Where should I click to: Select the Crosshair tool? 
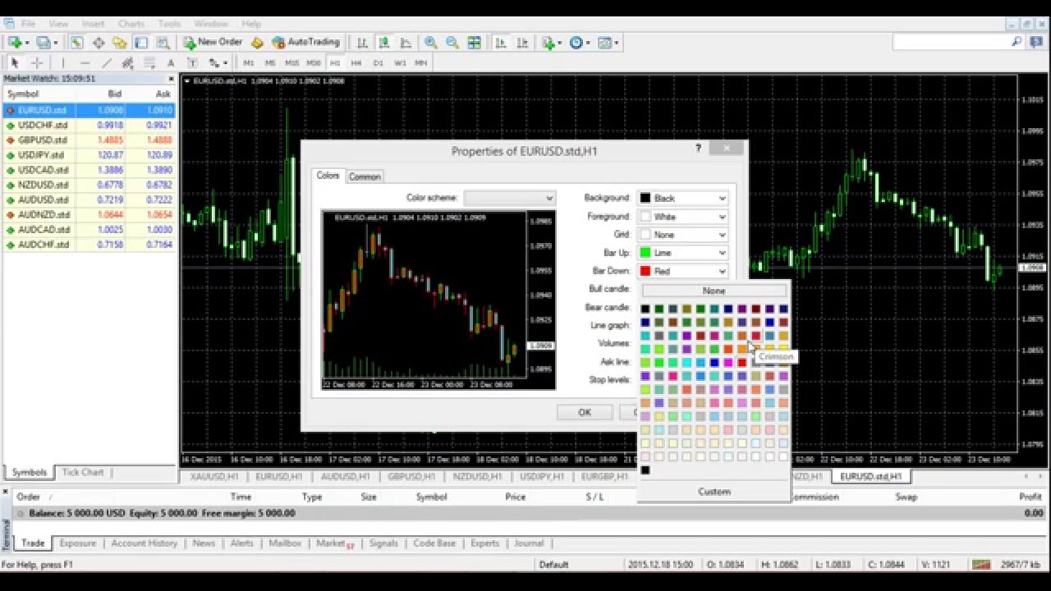tap(37, 62)
